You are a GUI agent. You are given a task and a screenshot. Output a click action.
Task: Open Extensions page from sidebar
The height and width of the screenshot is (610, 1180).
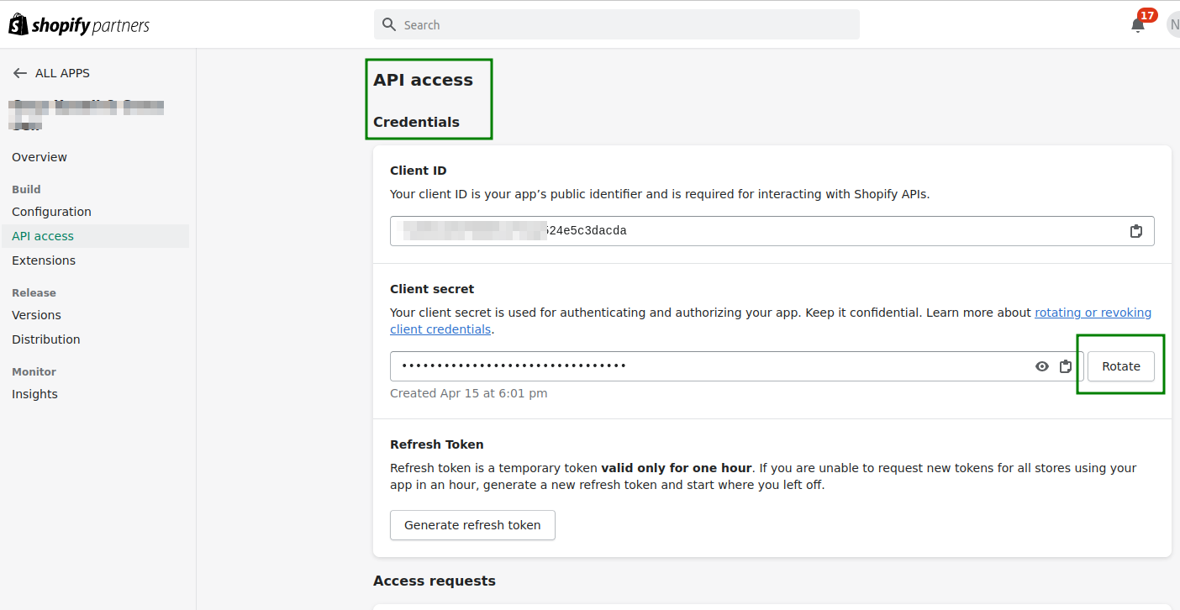pyautogui.click(x=44, y=260)
